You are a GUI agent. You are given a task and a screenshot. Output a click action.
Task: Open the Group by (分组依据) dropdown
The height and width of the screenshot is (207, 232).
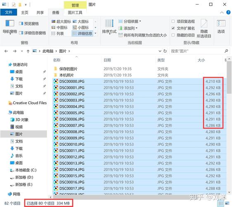(130, 22)
